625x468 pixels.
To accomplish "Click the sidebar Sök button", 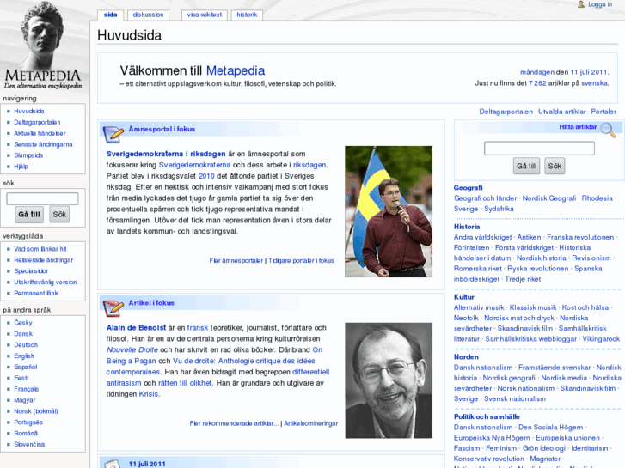I will tap(59, 215).
